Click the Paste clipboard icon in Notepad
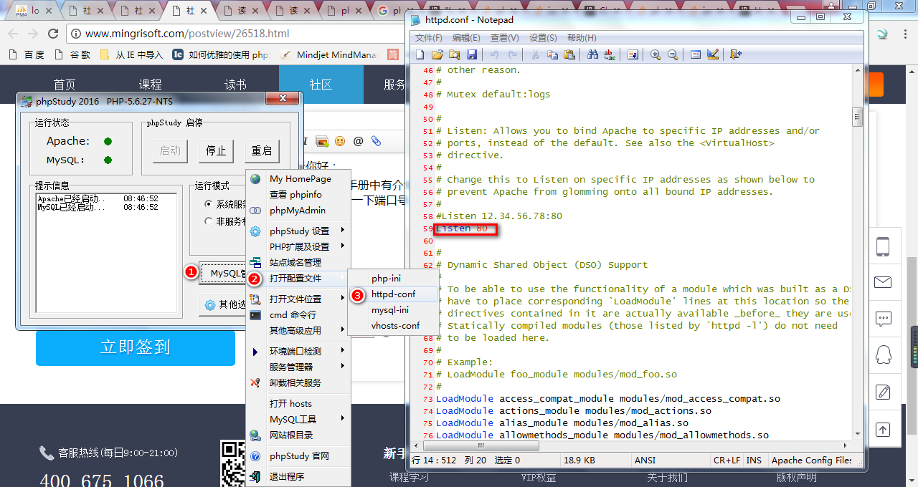Image resolution: width=918 pixels, height=487 pixels. pyautogui.click(x=569, y=54)
